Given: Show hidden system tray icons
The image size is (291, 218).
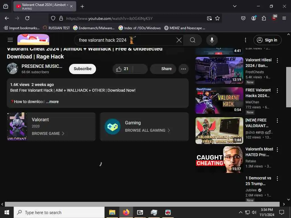Looking at the screenshot, I should click(240, 212).
